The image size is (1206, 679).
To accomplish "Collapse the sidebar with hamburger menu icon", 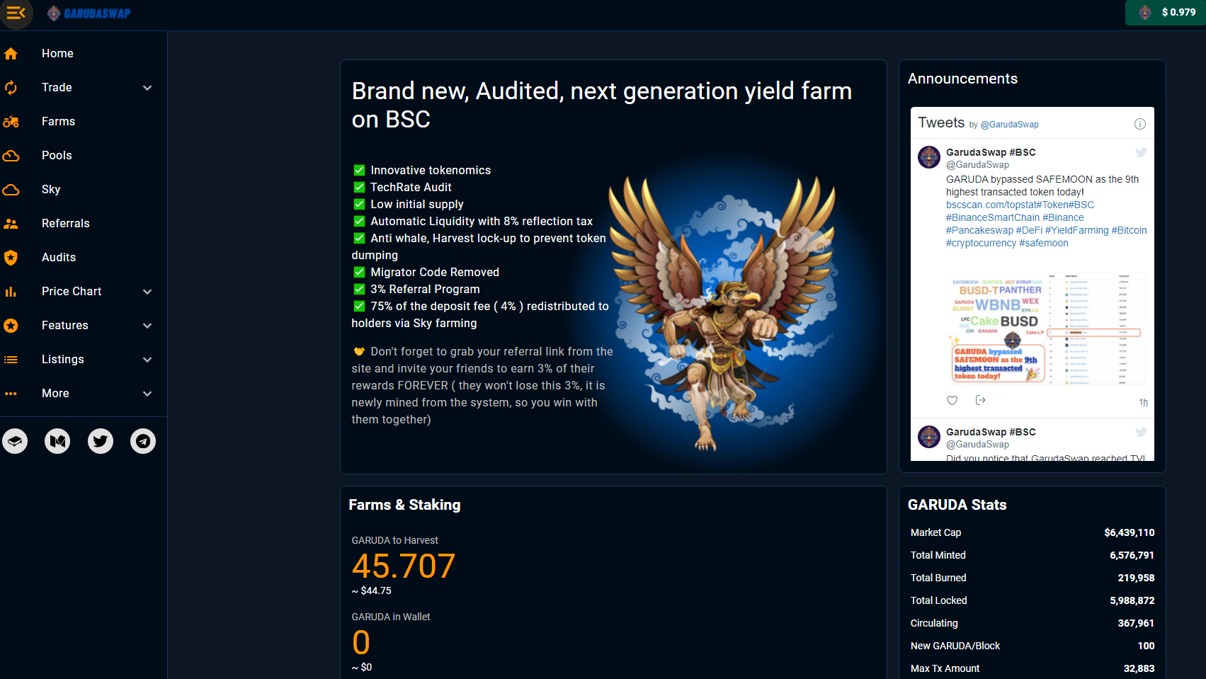I will [16, 13].
